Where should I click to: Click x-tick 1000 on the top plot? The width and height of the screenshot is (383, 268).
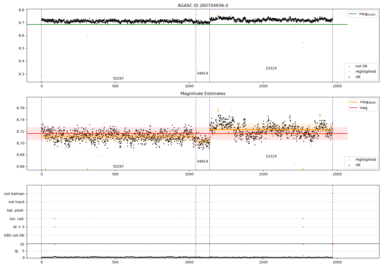tap(189, 86)
